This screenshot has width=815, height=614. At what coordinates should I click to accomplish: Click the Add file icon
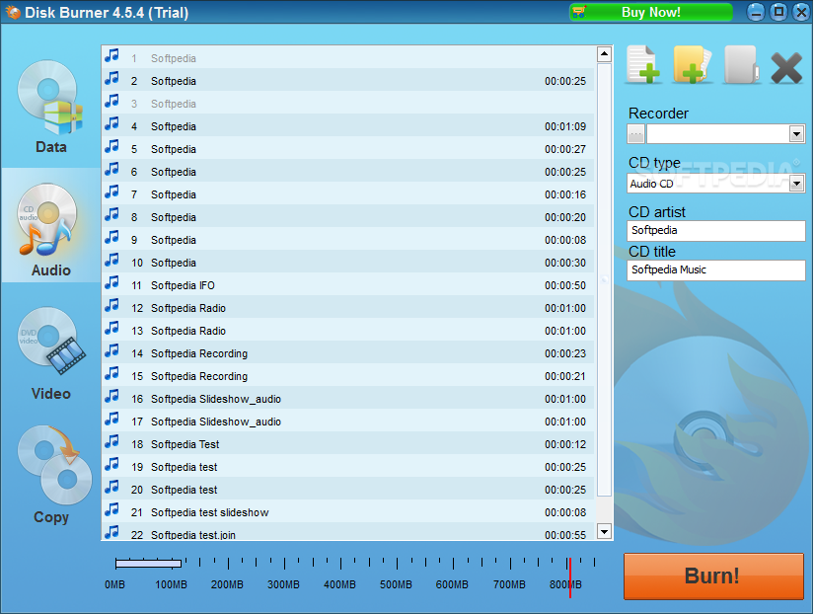click(x=643, y=65)
